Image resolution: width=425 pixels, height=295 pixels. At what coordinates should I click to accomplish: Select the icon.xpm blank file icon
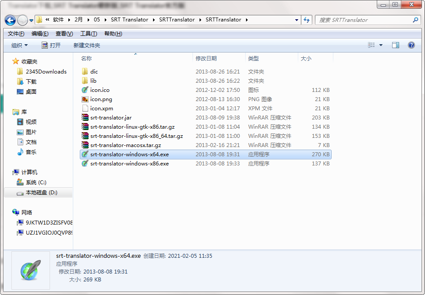tap(85, 109)
